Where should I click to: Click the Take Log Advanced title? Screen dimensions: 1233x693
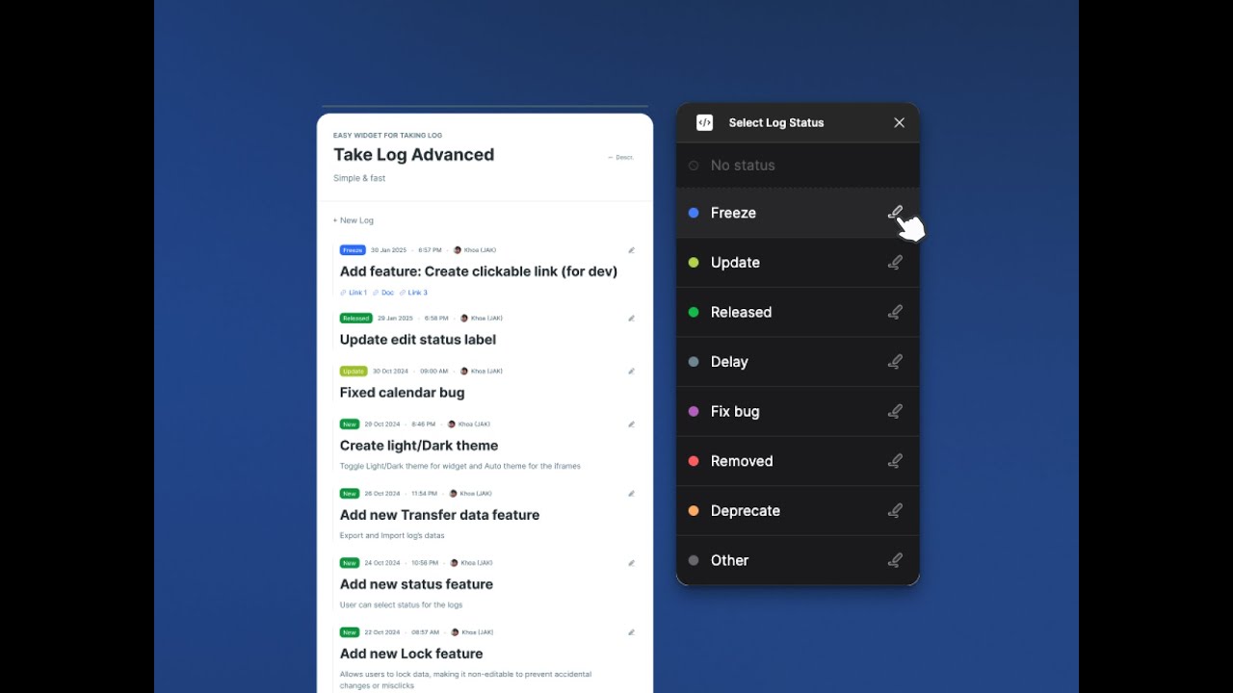click(x=414, y=155)
